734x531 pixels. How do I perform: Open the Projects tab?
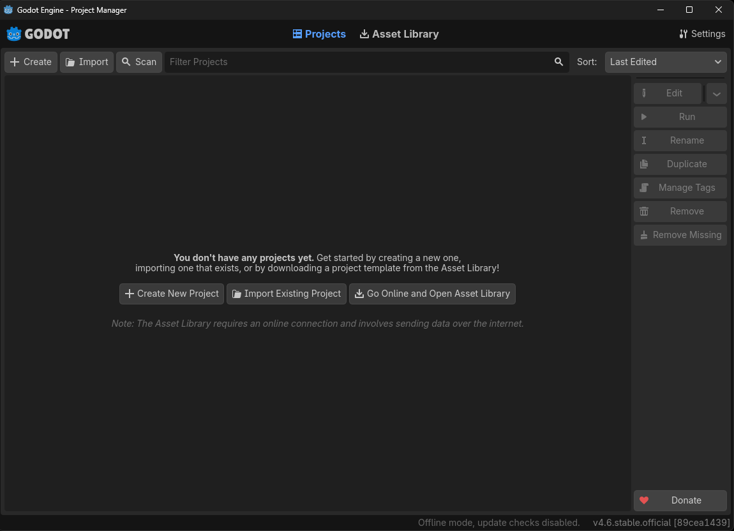pos(319,34)
